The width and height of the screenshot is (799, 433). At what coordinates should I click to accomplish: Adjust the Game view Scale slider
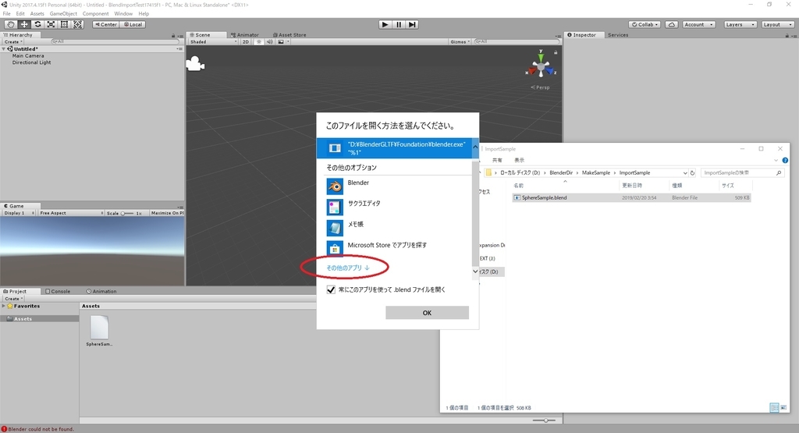[127, 213]
